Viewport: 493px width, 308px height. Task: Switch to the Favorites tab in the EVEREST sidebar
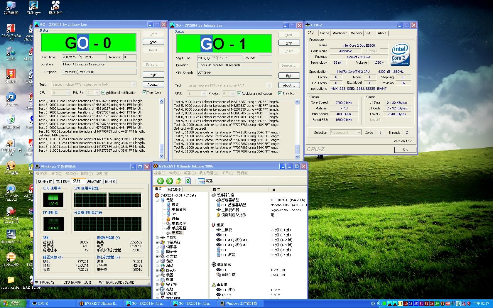click(x=174, y=189)
